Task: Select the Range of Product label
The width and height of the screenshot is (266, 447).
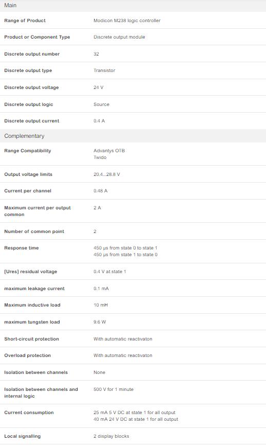Action: tap(25, 21)
